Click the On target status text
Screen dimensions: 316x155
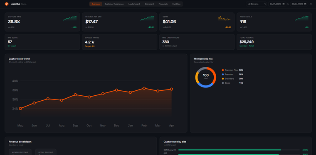coord(12,46)
